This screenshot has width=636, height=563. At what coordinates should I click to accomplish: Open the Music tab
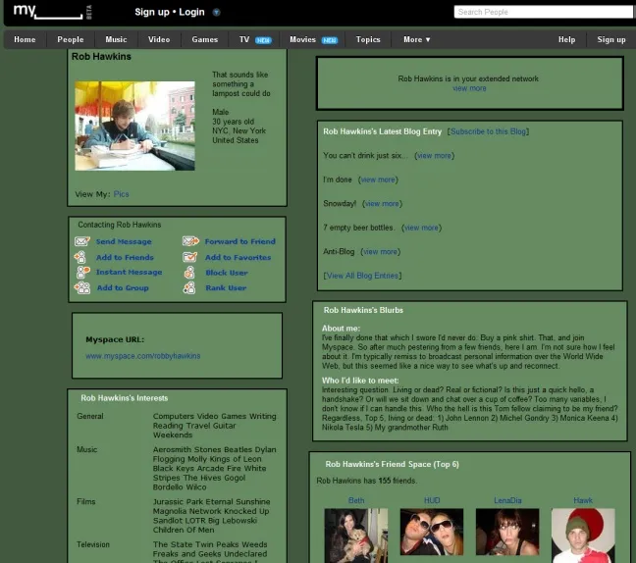tap(116, 39)
